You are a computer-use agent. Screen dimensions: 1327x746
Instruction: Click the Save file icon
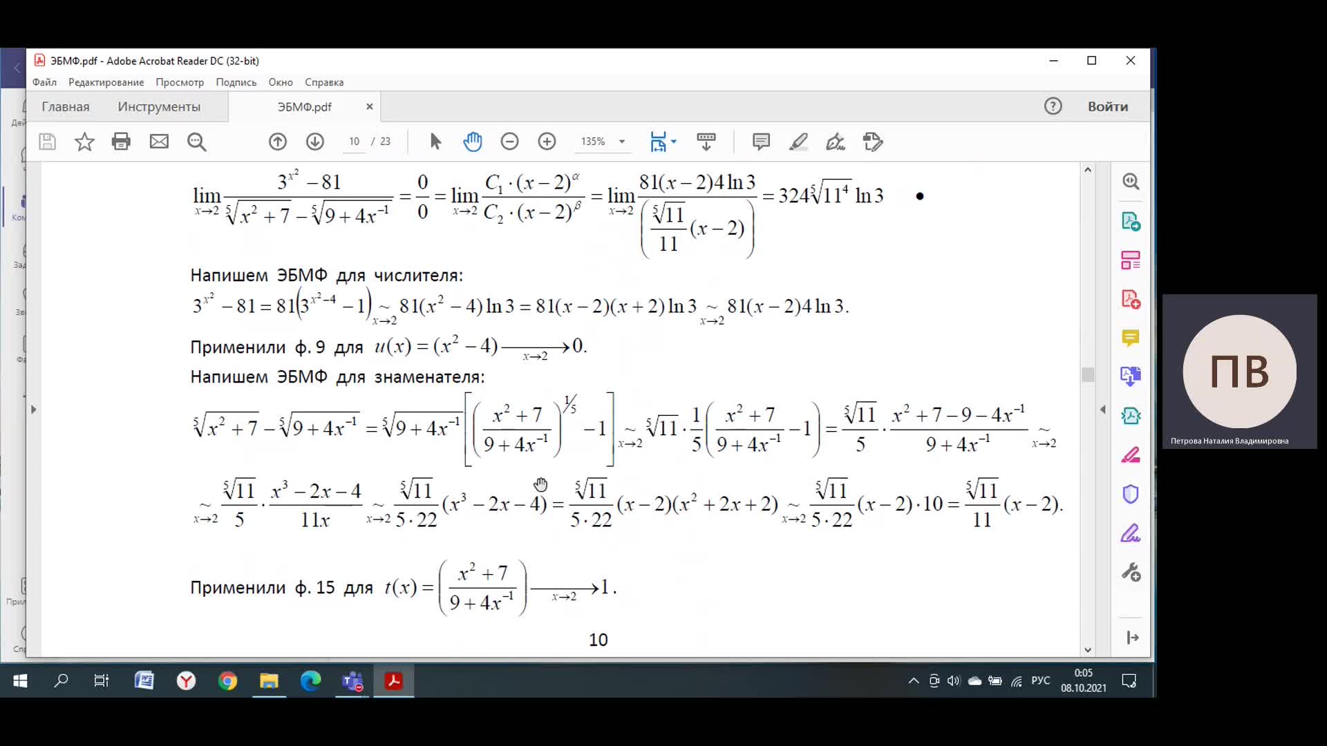coord(47,142)
